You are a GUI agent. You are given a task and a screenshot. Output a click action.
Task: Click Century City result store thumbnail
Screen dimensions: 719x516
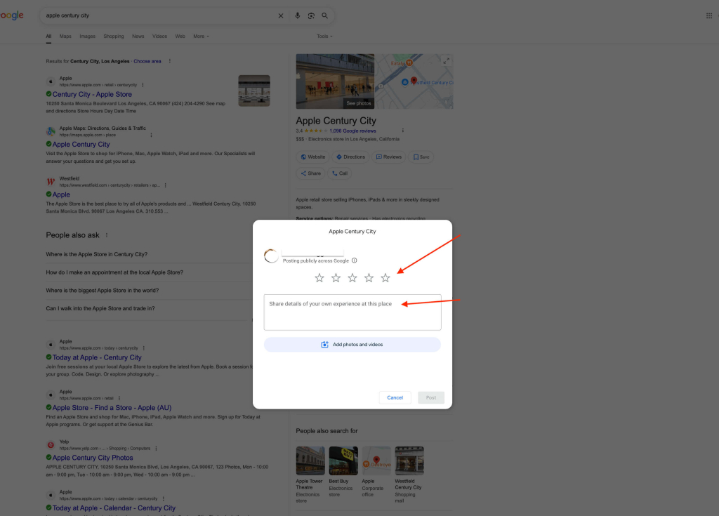(254, 91)
